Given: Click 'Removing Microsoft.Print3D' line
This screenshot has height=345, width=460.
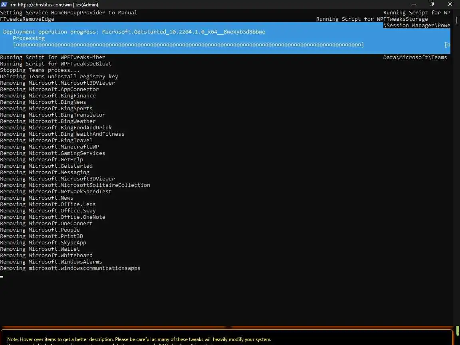Looking at the screenshot, I should [x=42, y=236].
